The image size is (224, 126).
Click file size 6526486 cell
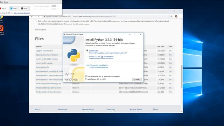click(x=161, y=84)
